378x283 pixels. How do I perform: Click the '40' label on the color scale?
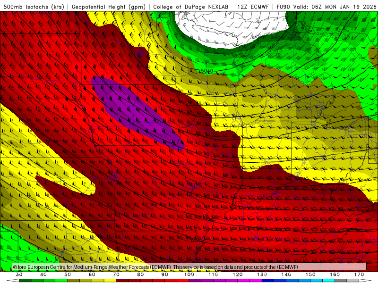43,275
